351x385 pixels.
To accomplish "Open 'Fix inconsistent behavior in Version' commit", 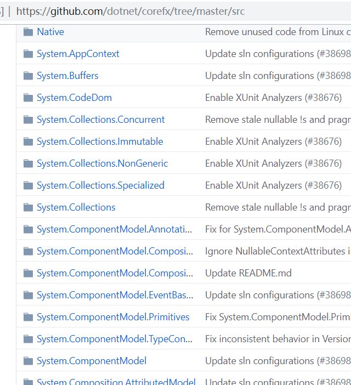I will (278, 339).
